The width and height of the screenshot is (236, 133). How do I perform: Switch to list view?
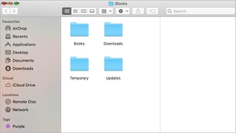point(75,11)
